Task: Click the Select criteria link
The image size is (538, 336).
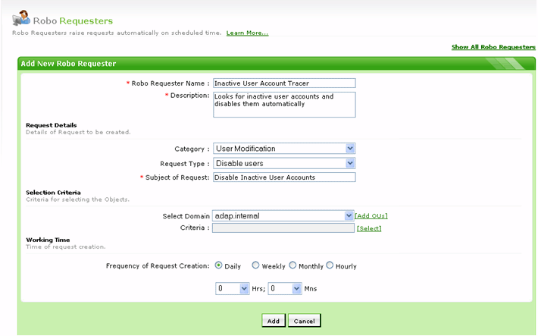Action: [x=369, y=228]
